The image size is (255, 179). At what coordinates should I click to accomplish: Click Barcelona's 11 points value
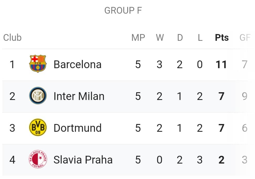[221, 64]
